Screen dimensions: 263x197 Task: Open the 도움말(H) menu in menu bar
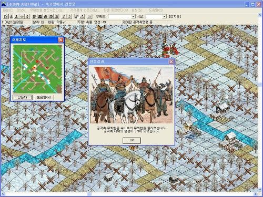156,10
